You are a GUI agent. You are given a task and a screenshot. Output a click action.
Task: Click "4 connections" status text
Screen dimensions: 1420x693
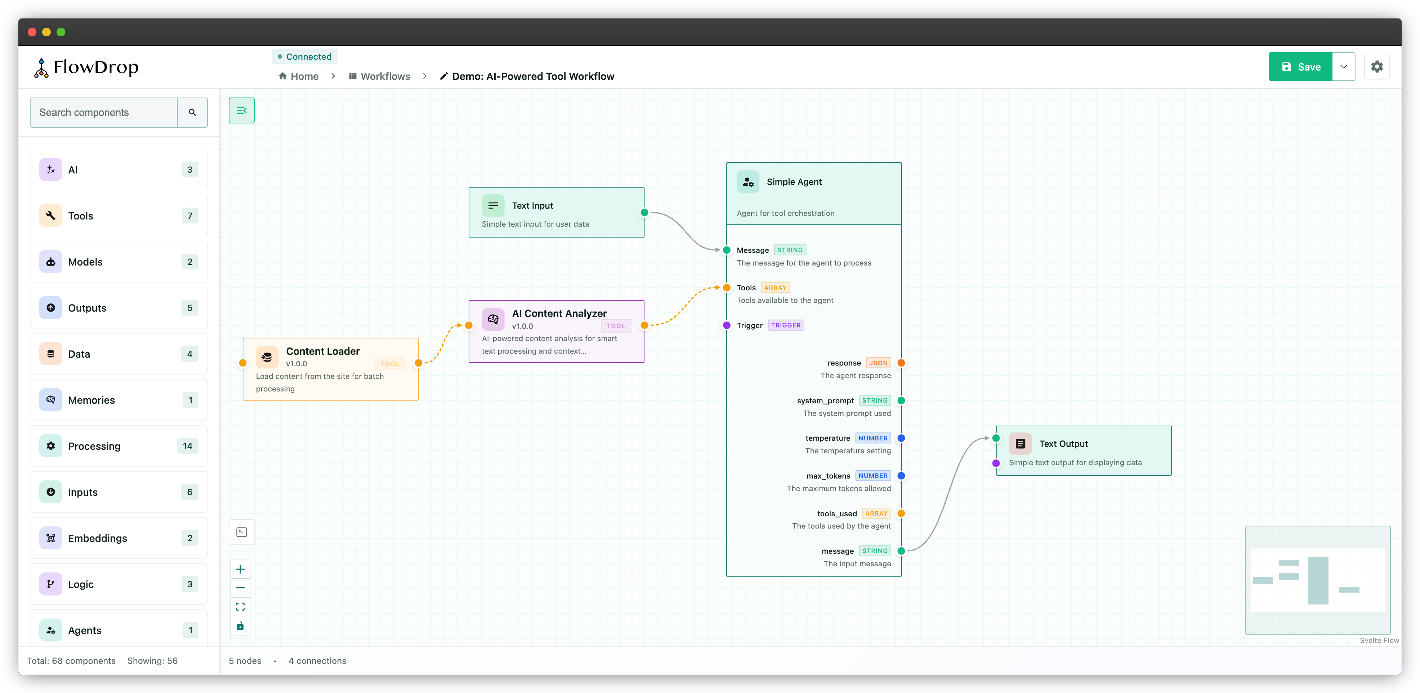[x=317, y=661]
